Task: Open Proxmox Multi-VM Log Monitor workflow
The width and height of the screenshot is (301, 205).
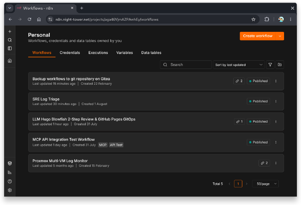Action: (60, 161)
